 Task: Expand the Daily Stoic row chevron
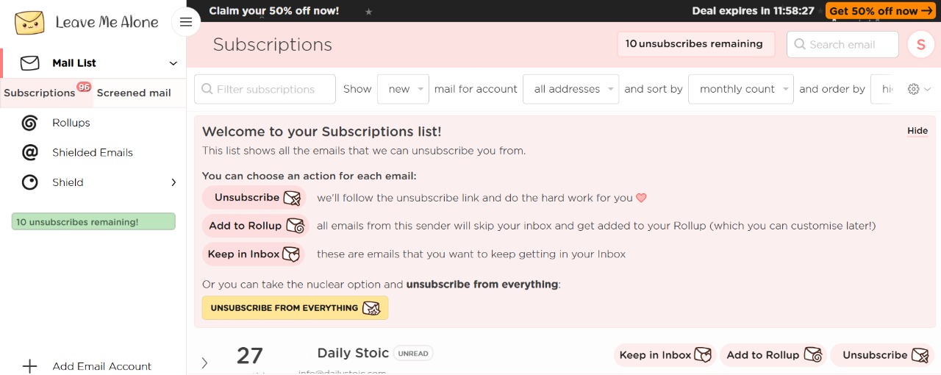(x=204, y=362)
